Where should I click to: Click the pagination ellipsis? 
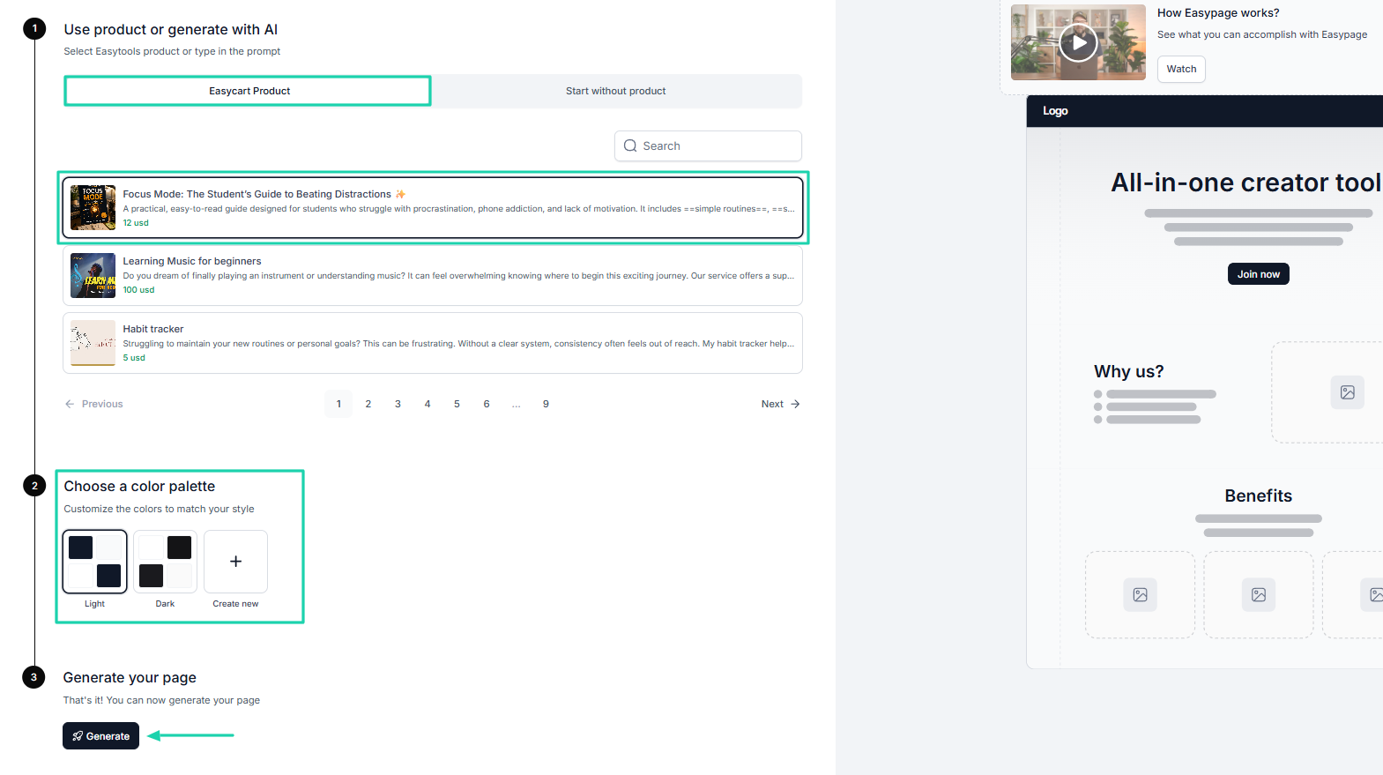tap(517, 404)
